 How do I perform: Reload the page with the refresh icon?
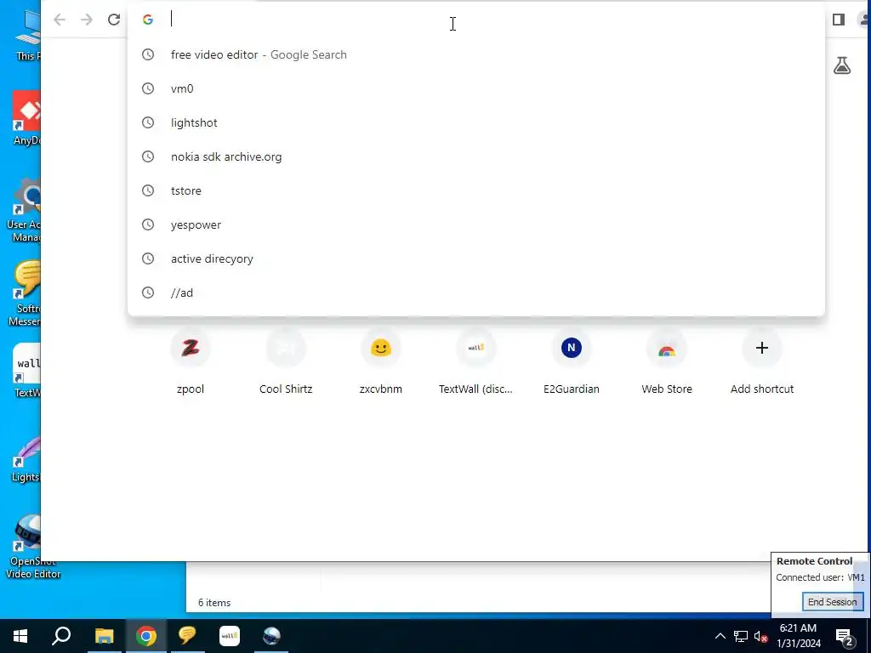[x=114, y=20]
